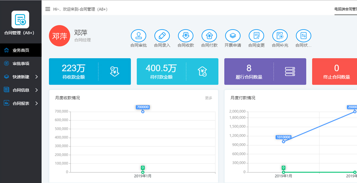
Task: Select the 开票申请 invoice request icon
Action: point(233,36)
